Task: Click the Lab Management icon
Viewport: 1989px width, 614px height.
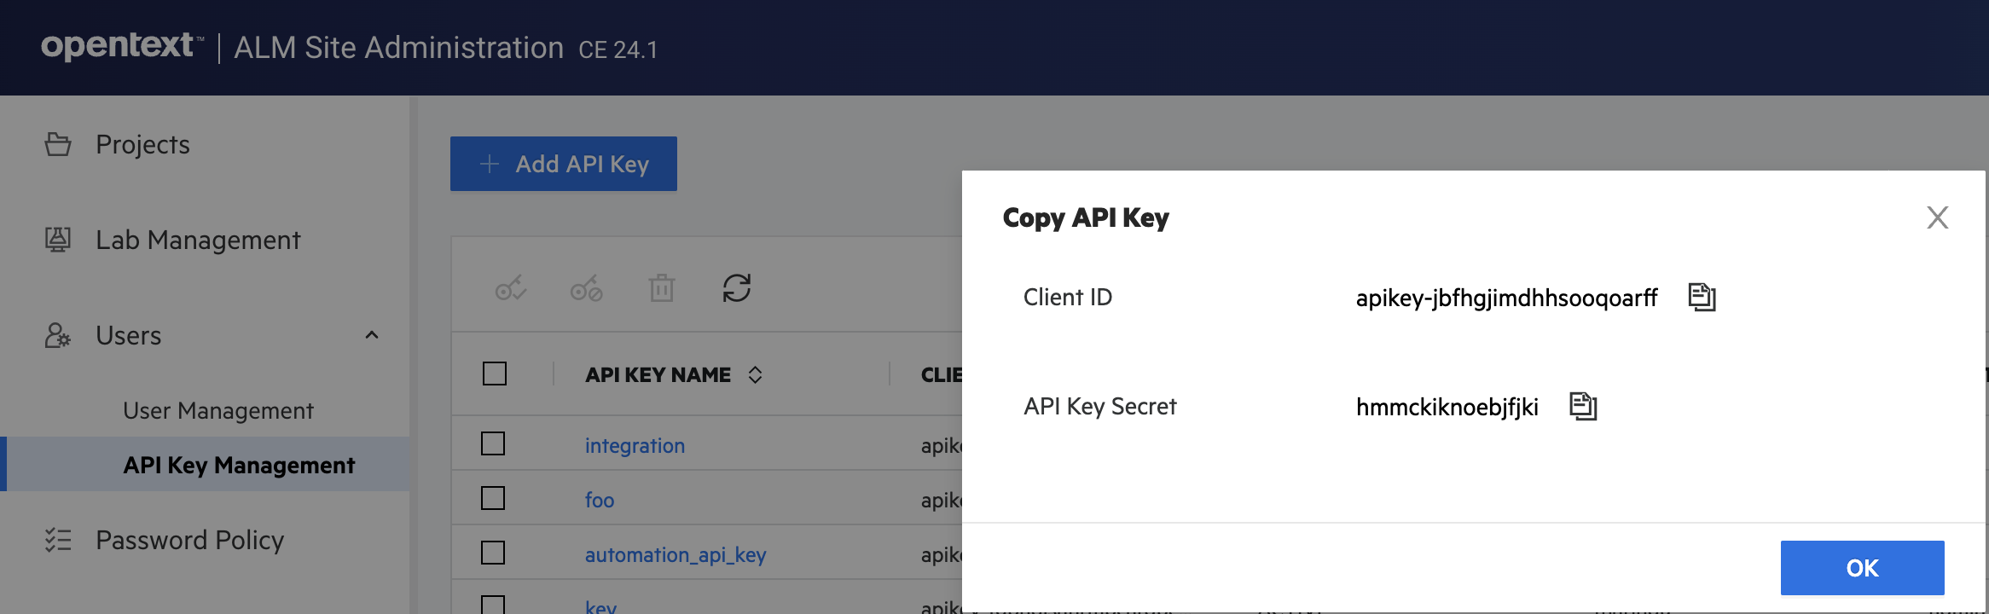Action: pos(58,240)
